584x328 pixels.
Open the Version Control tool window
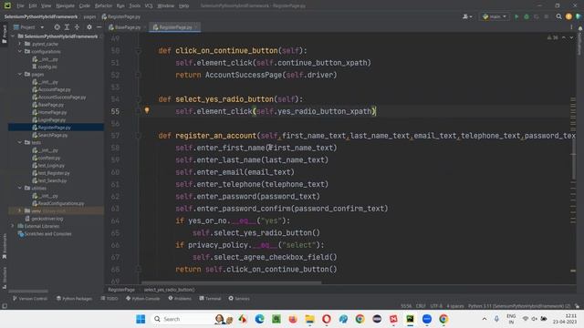pos(30,298)
